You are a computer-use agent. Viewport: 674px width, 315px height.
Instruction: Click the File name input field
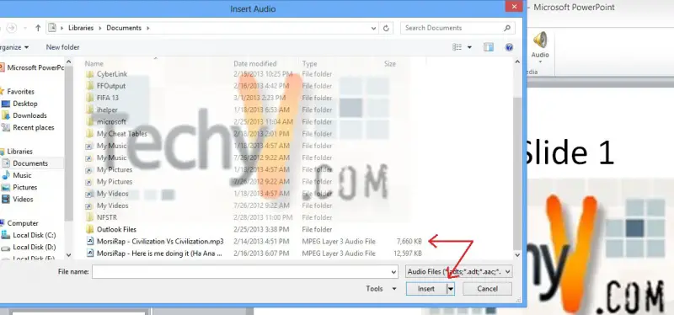[x=241, y=271]
